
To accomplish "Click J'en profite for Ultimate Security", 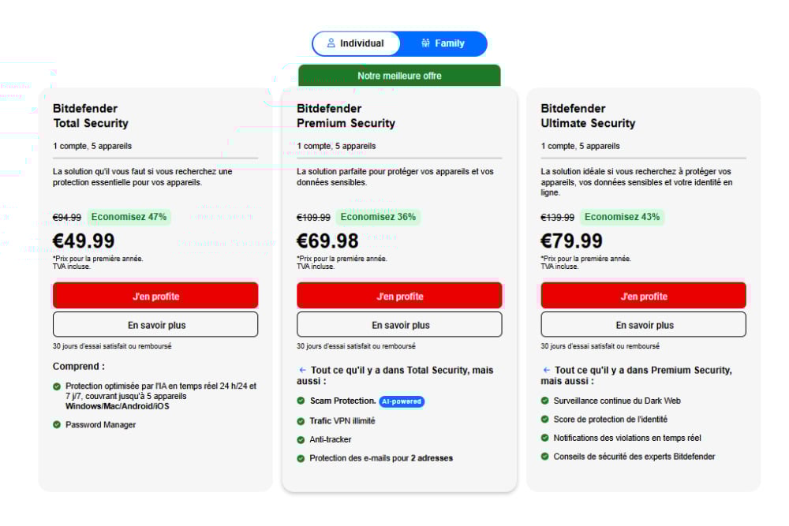I will pos(643,296).
